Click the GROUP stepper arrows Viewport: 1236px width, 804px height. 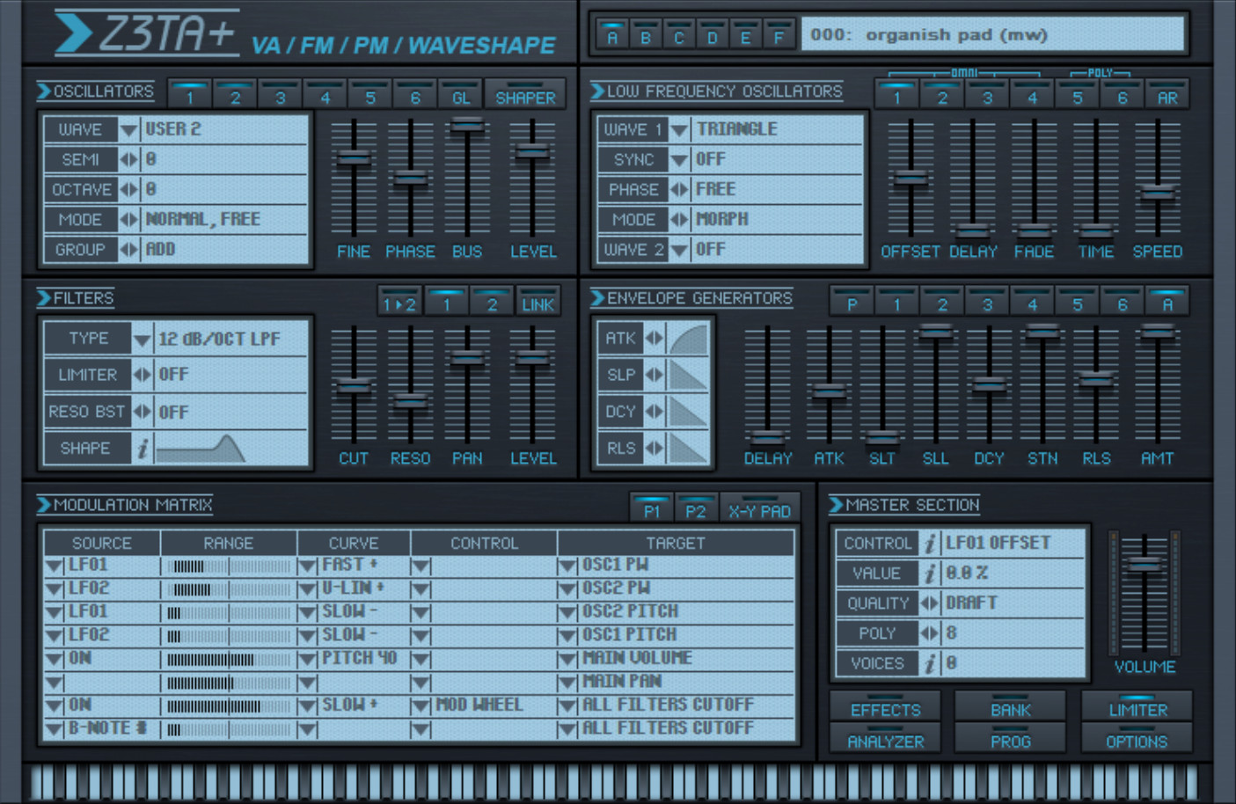(128, 250)
